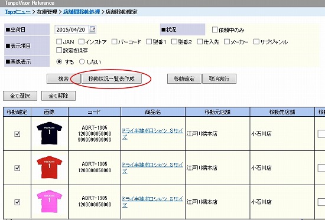Check the インストア display option
The height and width of the screenshot is (220, 325).
pos(82,42)
